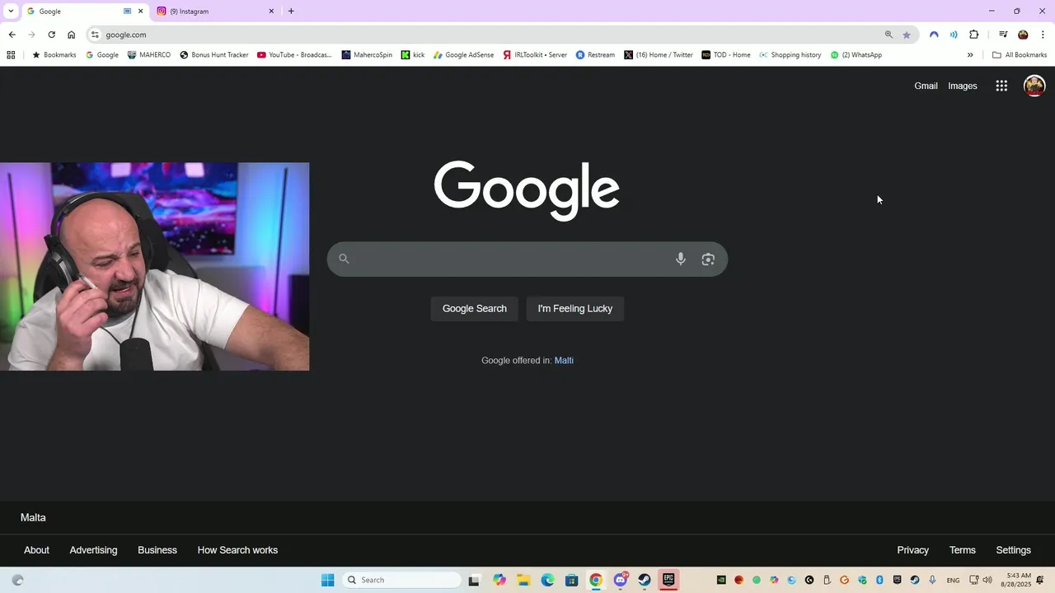Open the Gmail link
Viewport: 1055px width, 593px height.
[926, 86]
